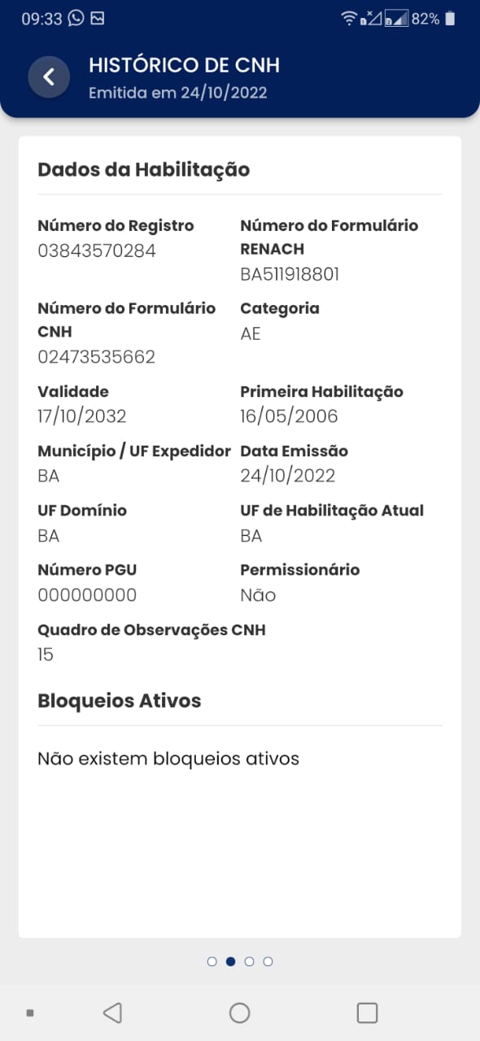Tap the Android back navigation triangle
The height and width of the screenshot is (1041, 480).
112,1013
